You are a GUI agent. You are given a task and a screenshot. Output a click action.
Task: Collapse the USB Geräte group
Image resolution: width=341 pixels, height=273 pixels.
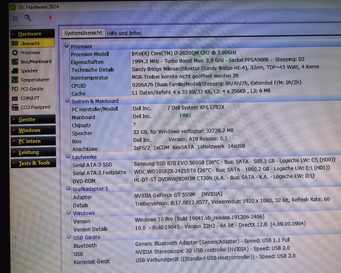(x=69, y=237)
